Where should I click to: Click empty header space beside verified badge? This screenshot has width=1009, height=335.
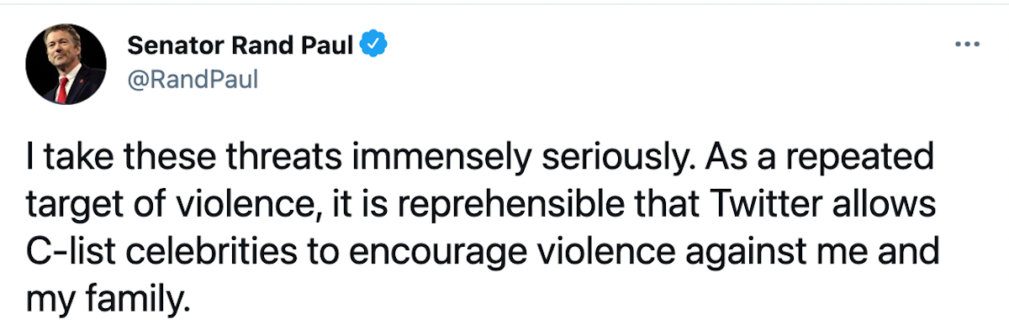(x=664, y=44)
